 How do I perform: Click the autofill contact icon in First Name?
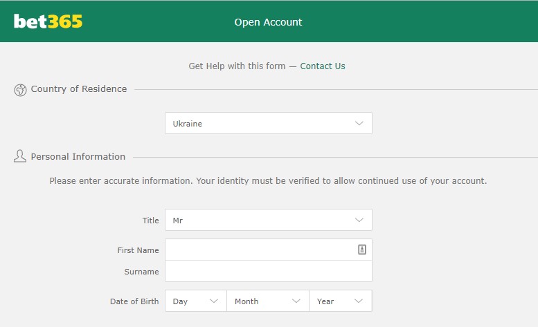click(362, 250)
